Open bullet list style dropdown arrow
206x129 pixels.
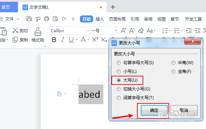point(170,31)
